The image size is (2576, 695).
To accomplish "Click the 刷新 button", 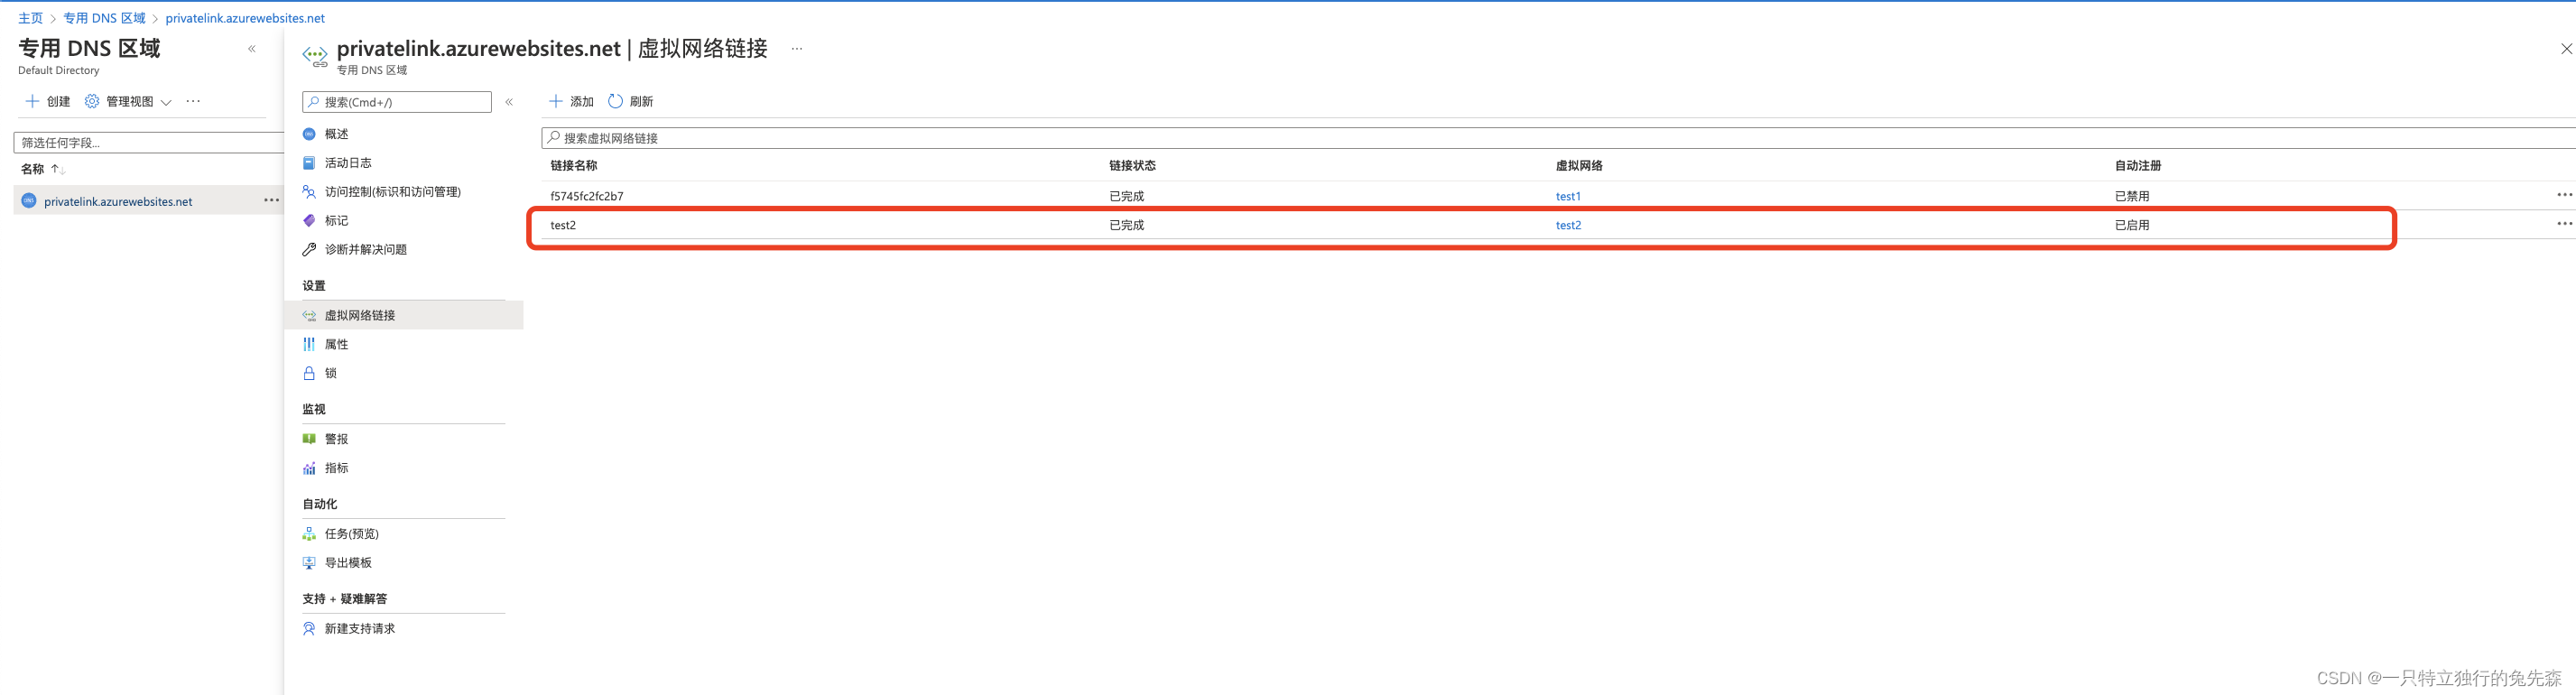I will point(631,101).
